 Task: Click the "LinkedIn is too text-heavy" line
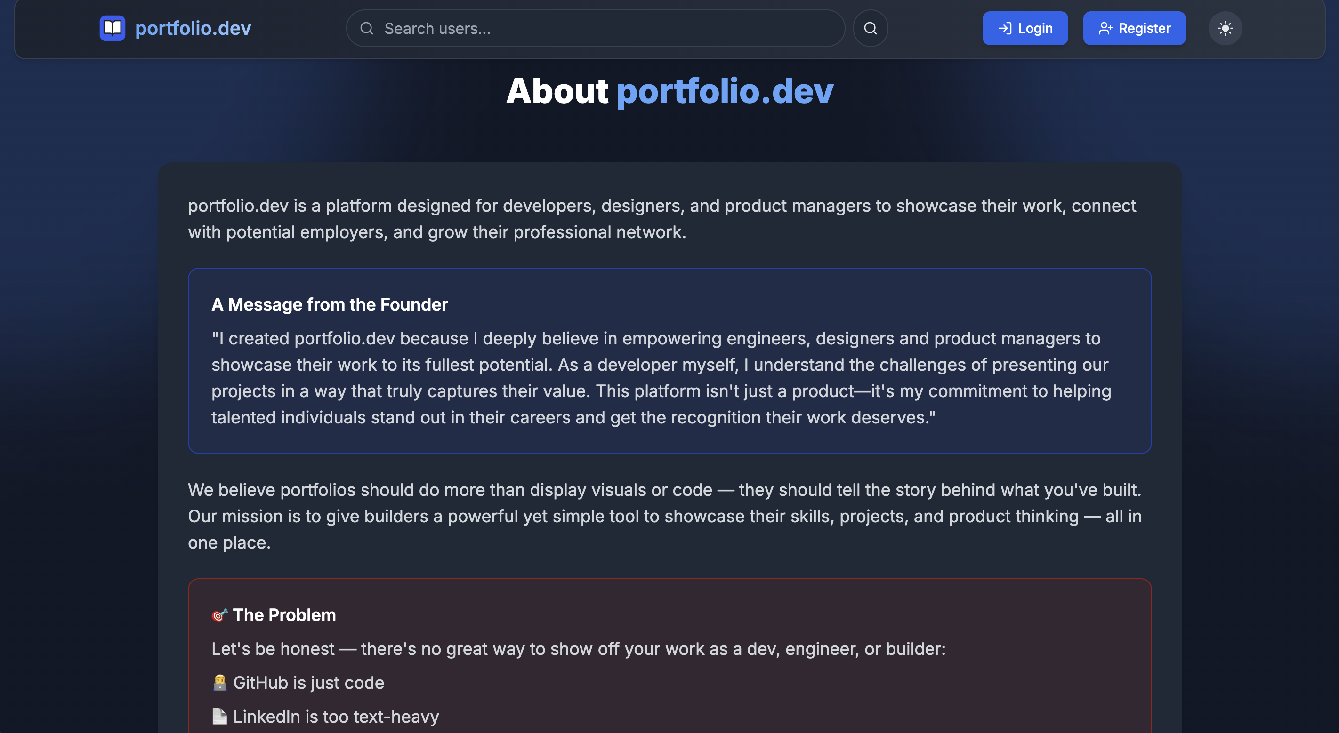pyautogui.click(x=336, y=717)
